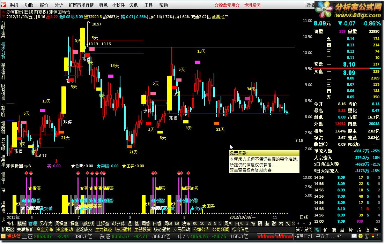Open the 特色 menu

[103, 5]
